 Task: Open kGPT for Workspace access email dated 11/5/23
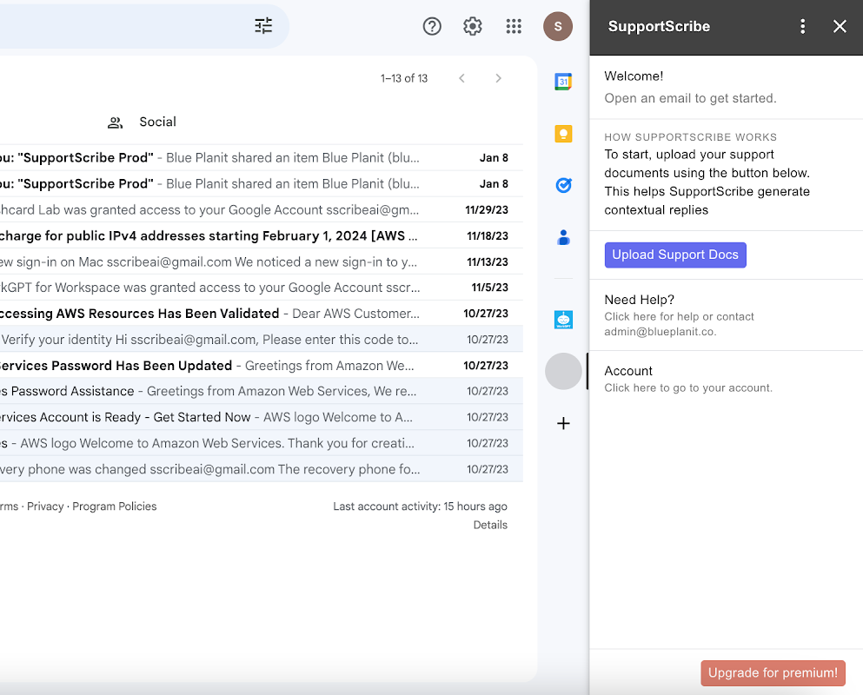point(262,288)
